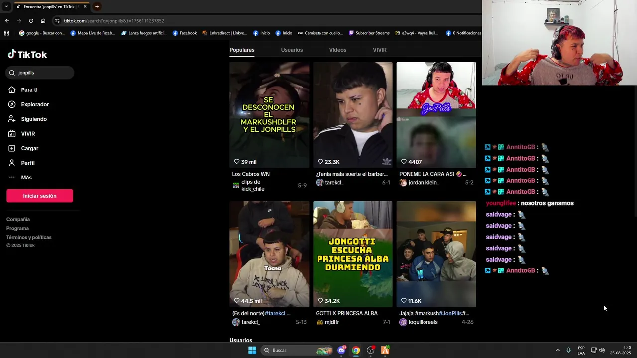The width and height of the screenshot is (637, 358).
Task: Open the Términos y políticas link
Action: pos(29,237)
